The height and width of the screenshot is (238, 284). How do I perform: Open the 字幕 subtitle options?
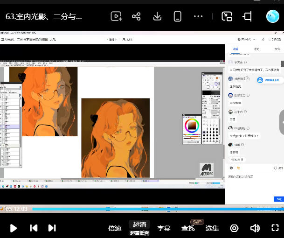tap(164, 228)
